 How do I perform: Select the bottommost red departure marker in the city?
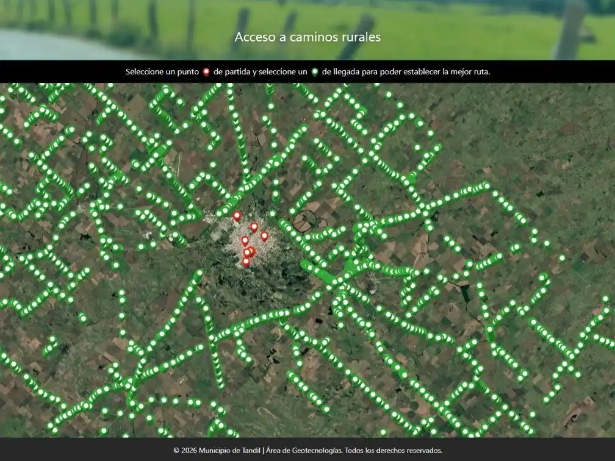(x=246, y=261)
